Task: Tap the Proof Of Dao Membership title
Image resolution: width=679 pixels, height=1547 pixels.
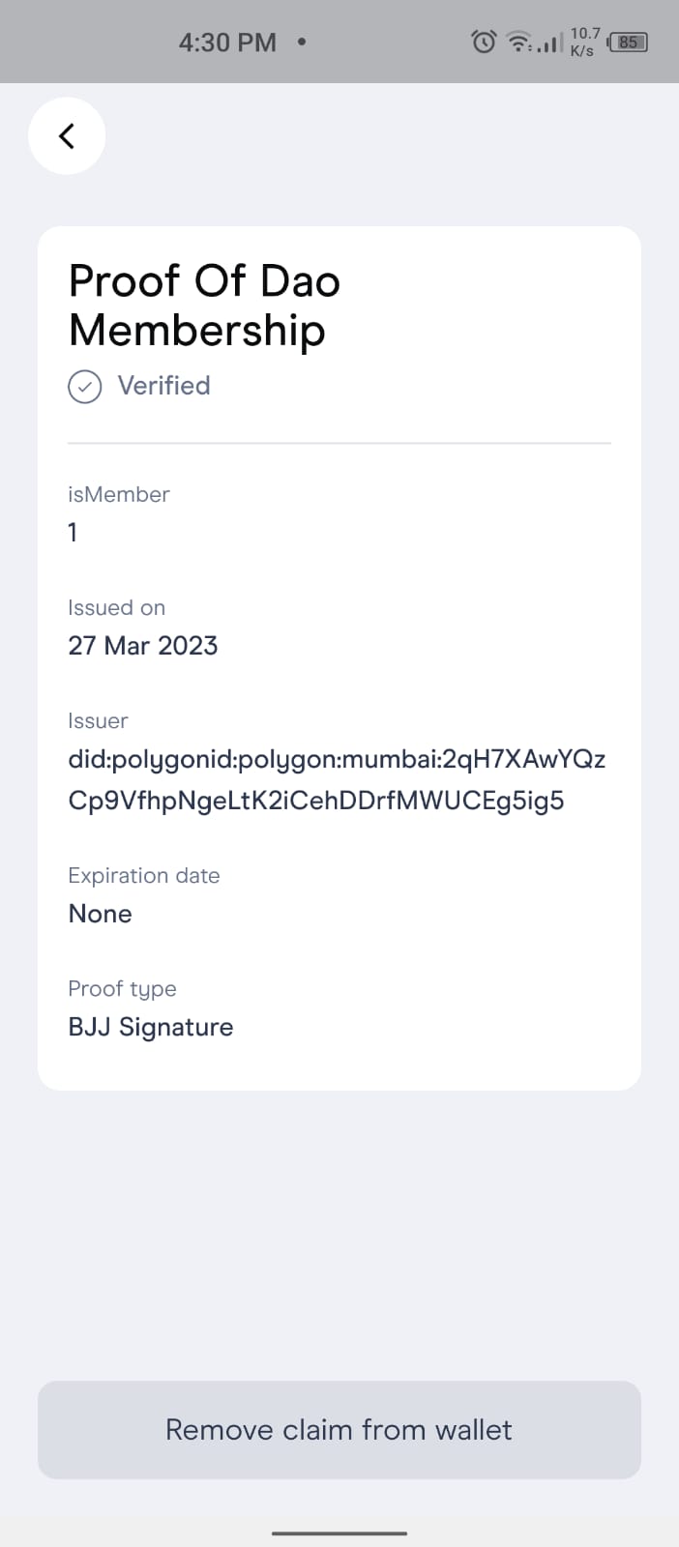Action: (x=204, y=305)
